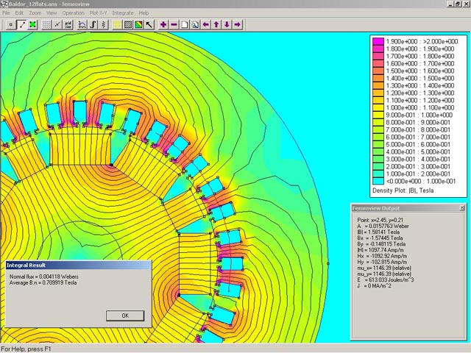Open the Operation menu
471x353 pixels.
pos(74,13)
